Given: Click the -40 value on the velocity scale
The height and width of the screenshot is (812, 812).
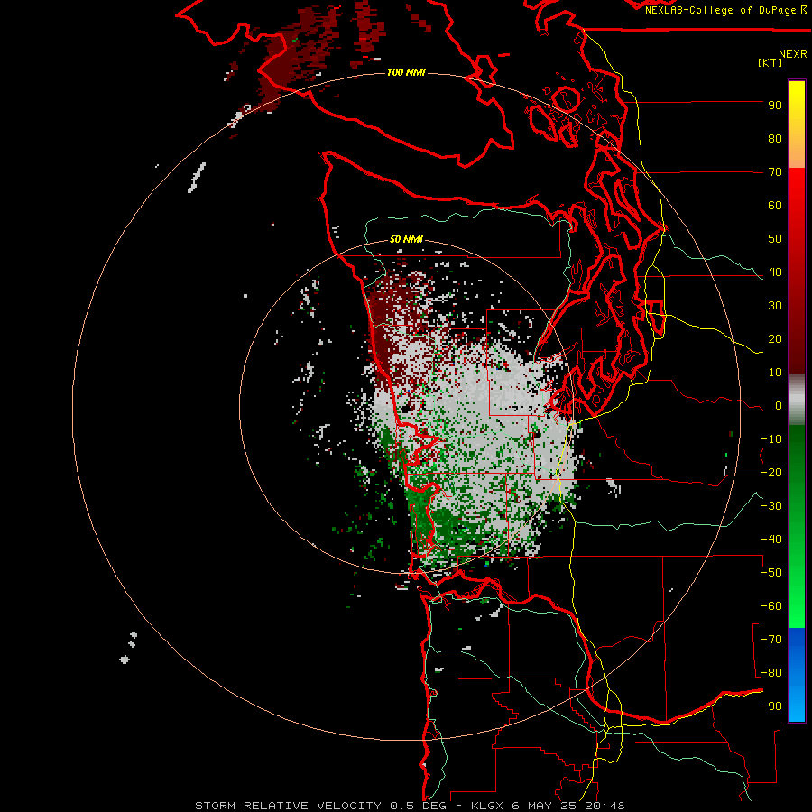Looking at the screenshot, I should [771, 540].
